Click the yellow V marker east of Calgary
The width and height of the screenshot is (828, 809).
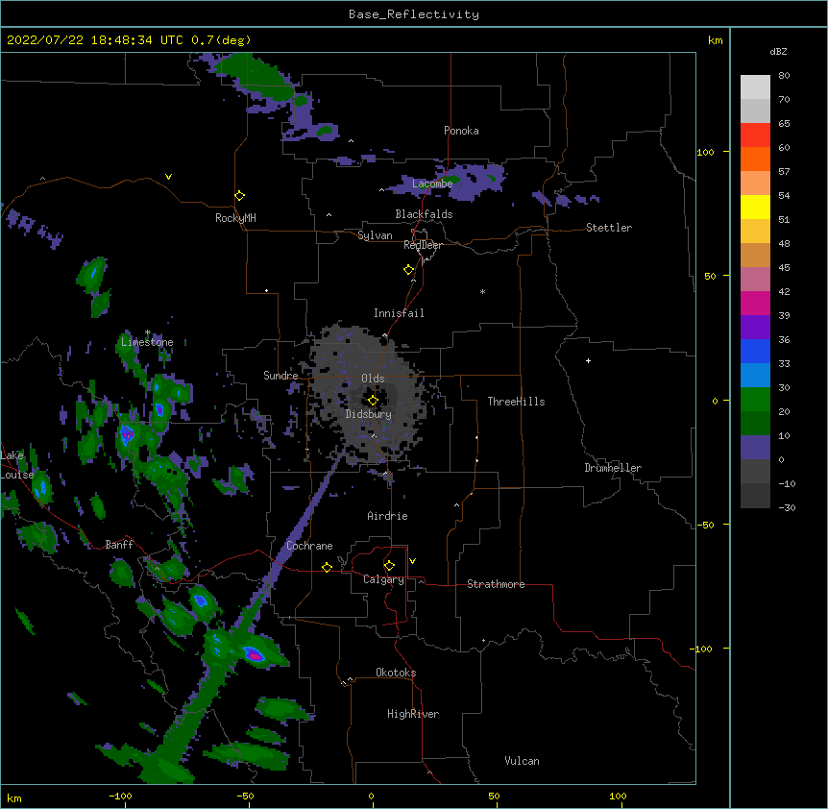tap(412, 561)
